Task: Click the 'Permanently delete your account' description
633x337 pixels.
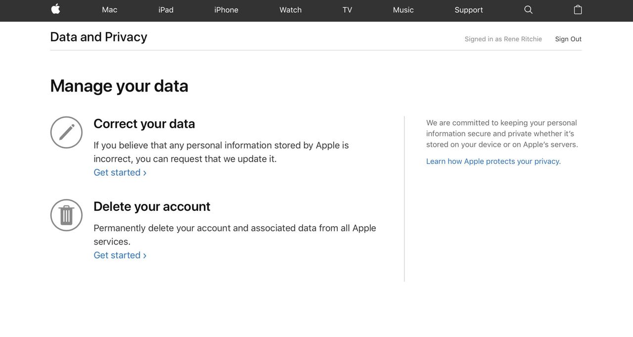Action: [235, 235]
